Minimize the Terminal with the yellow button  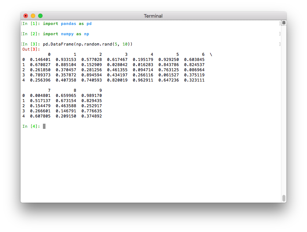[33, 16]
